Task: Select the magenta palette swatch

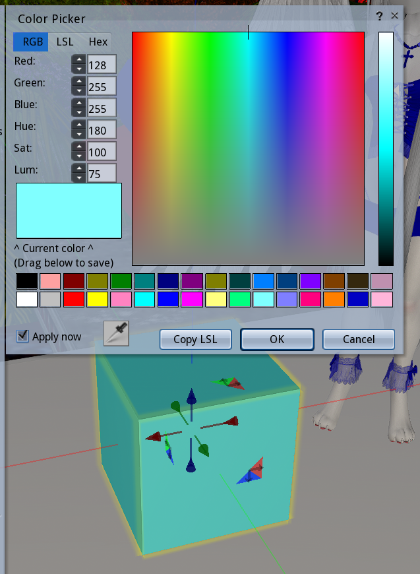Action: click(x=192, y=299)
